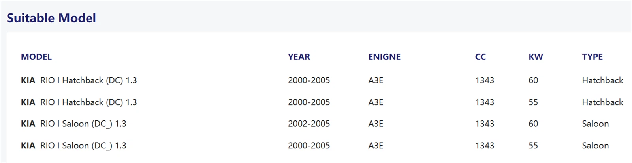Image resolution: width=632 pixels, height=163 pixels.
Task: Click the first row's 2000-2005 year
Action: pyautogui.click(x=309, y=80)
